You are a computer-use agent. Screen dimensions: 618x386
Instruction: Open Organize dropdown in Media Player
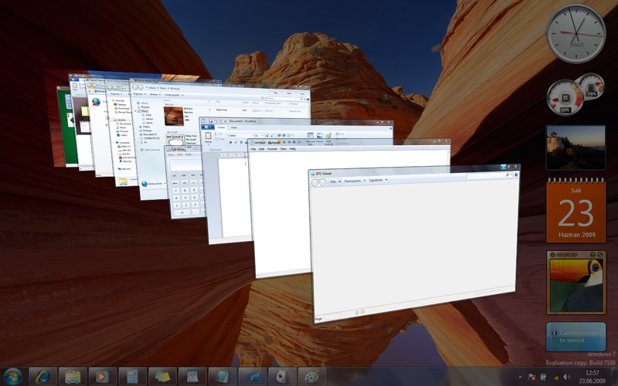pyautogui.click(x=139, y=94)
